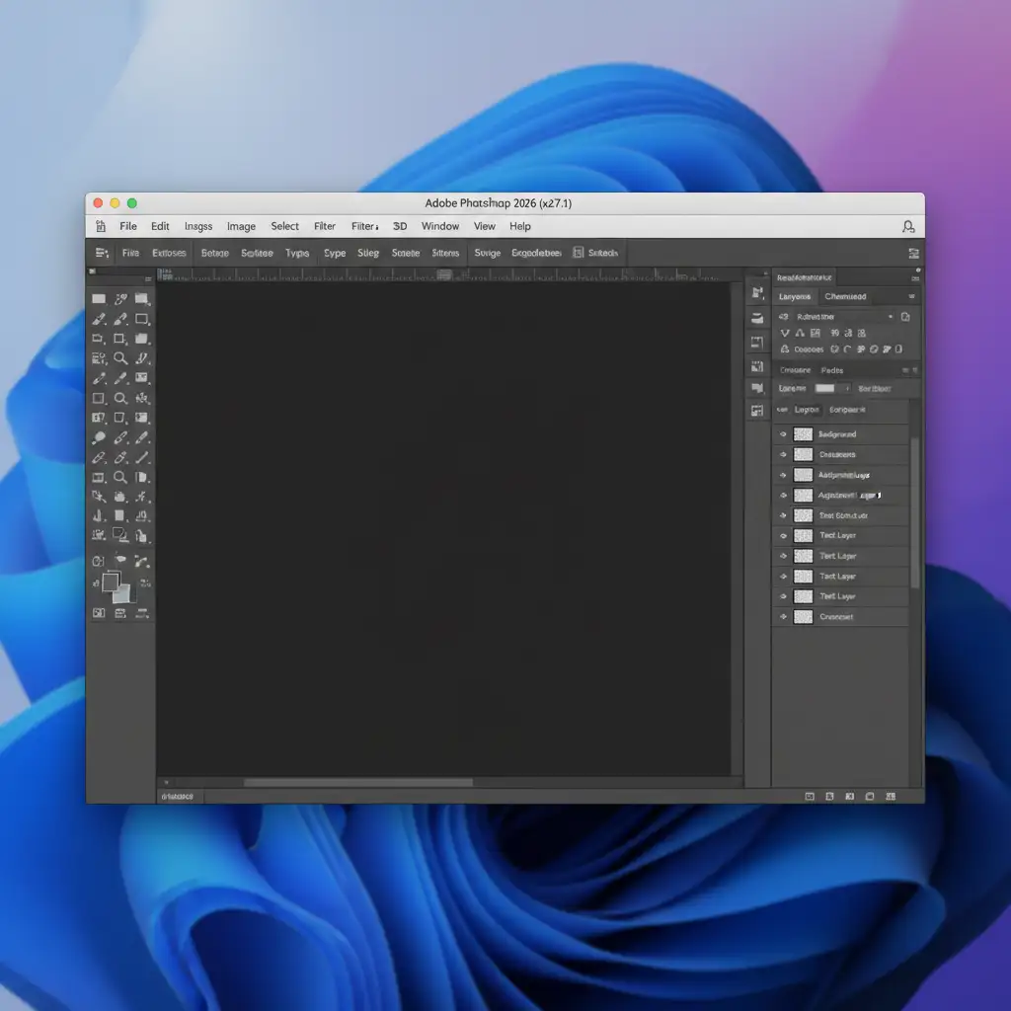
Task: Open the Window menu
Action: 439,226
